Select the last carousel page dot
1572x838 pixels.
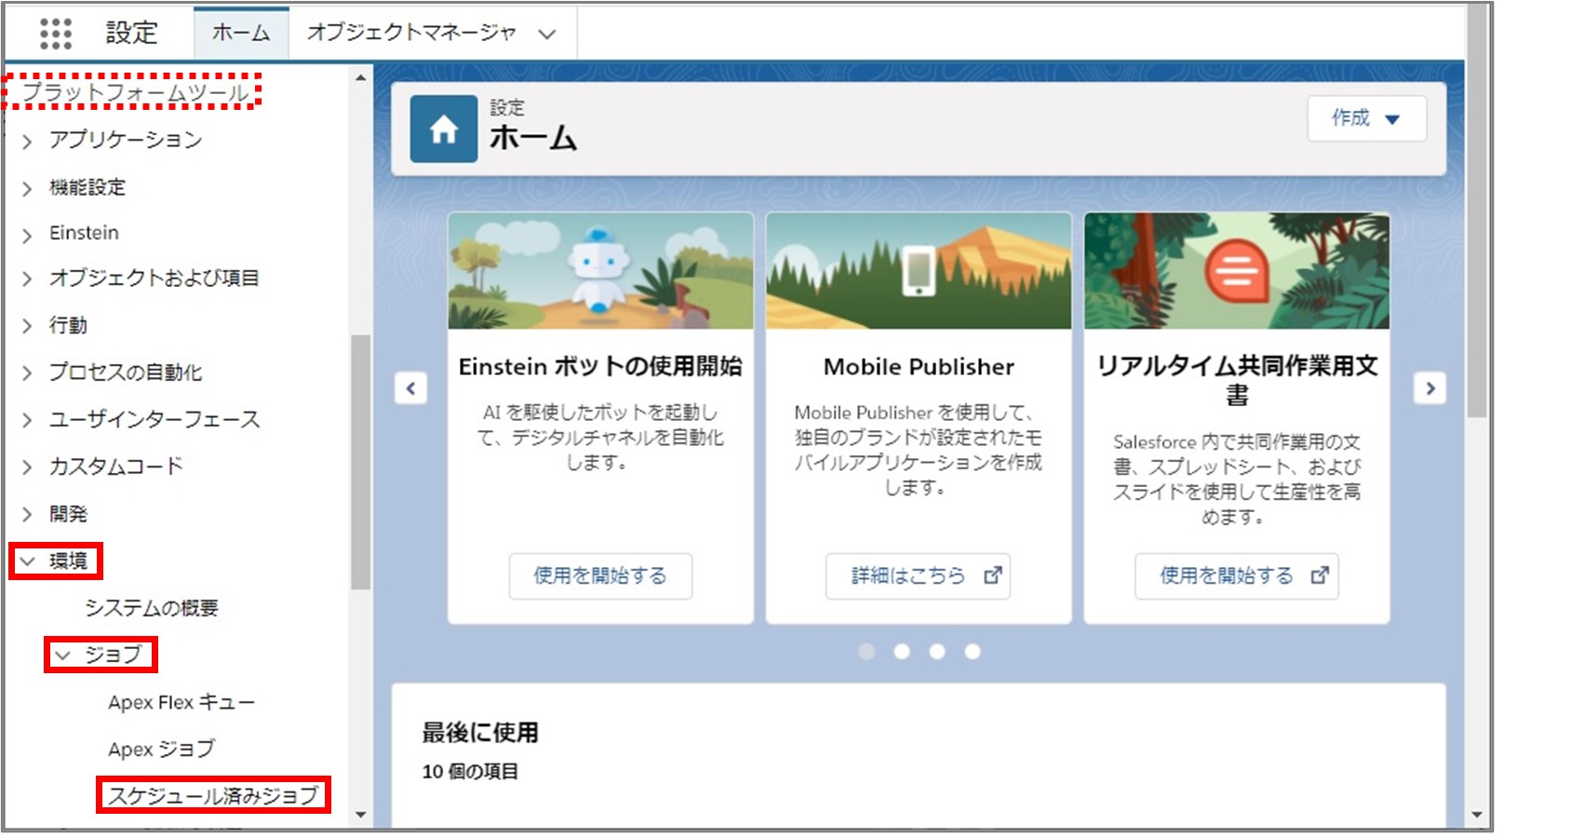click(973, 652)
